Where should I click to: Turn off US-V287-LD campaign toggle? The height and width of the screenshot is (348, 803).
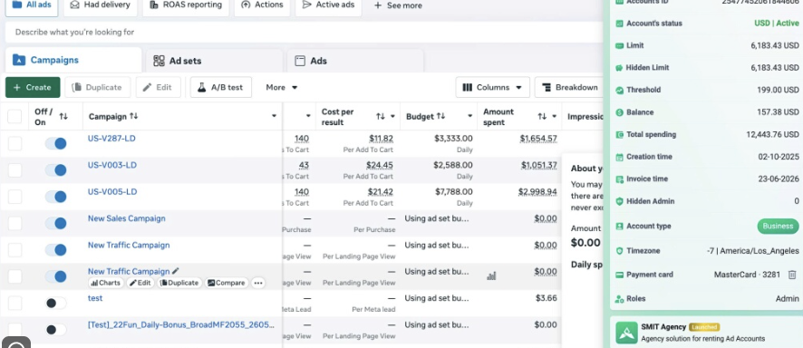[x=56, y=143]
